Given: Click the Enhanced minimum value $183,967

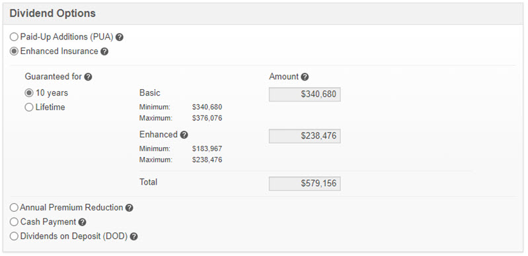Looking at the screenshot, I should pos(207,148).
